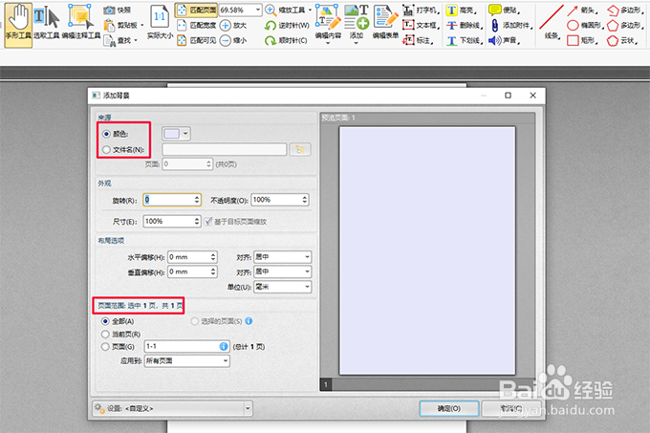Adjust the 不透明度(O) 100% opacity stepper
This screenshot has width=650, height=433.
305,200
